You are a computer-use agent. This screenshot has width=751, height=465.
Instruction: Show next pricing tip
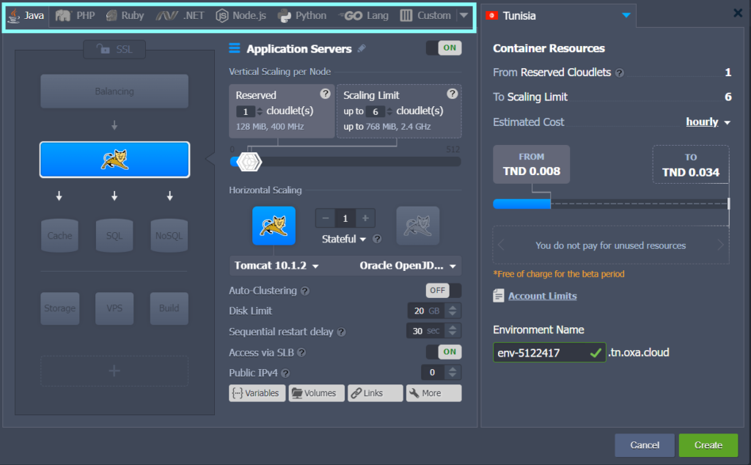(x=720, y=245)
